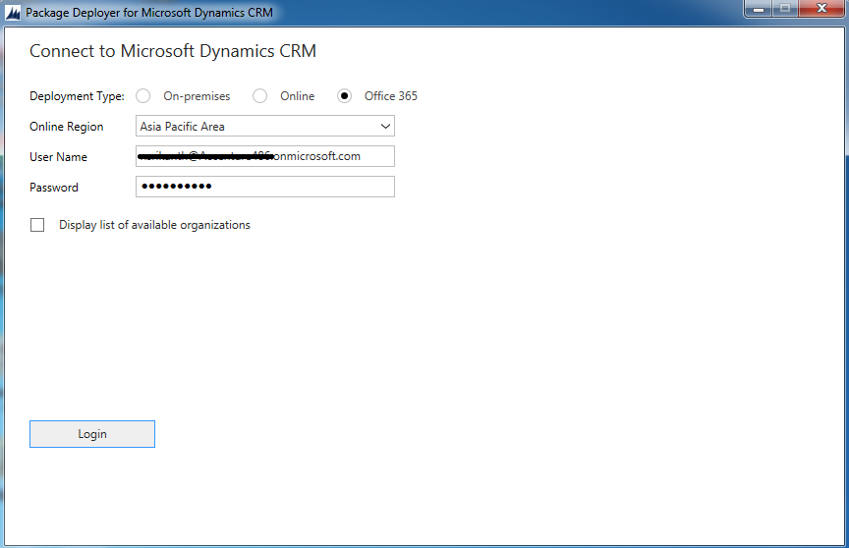
Task: Close the Package Deployer window
Action: (x=821, y=9)
